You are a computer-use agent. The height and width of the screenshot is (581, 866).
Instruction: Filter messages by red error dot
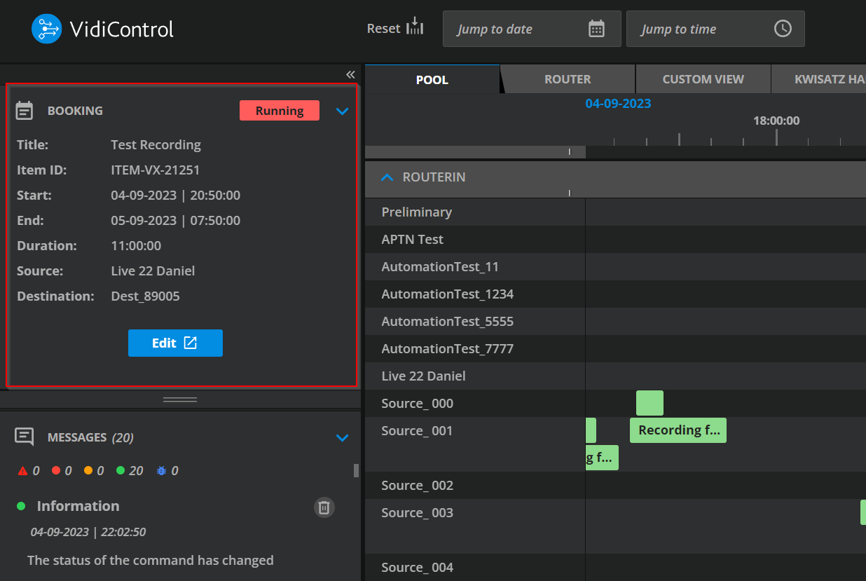point(56,471)
